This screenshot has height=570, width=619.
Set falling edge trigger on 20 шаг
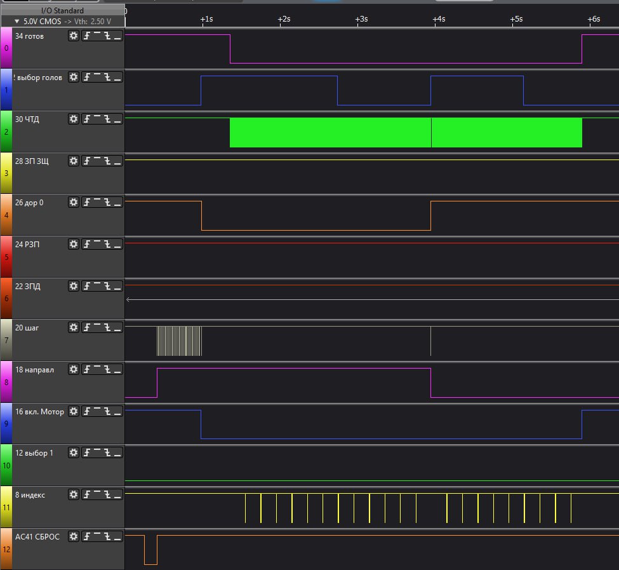coord(107,328)
